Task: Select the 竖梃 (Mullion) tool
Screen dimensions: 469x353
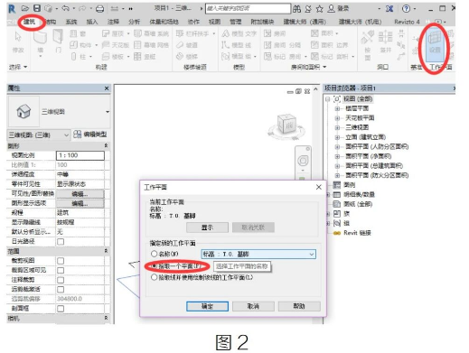Action: [145, 56]
